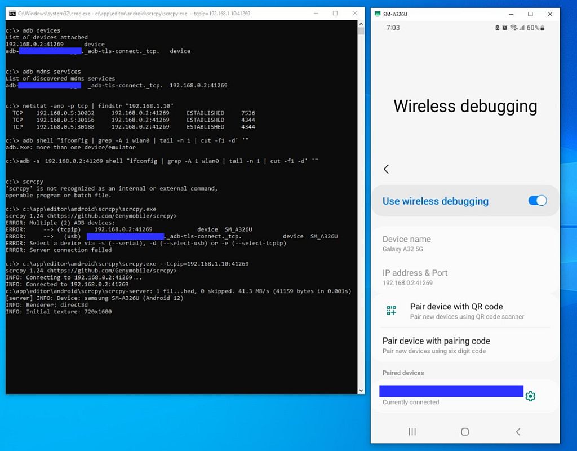Click the cmd scrollbar up arrow

click(x=361, y=24)
